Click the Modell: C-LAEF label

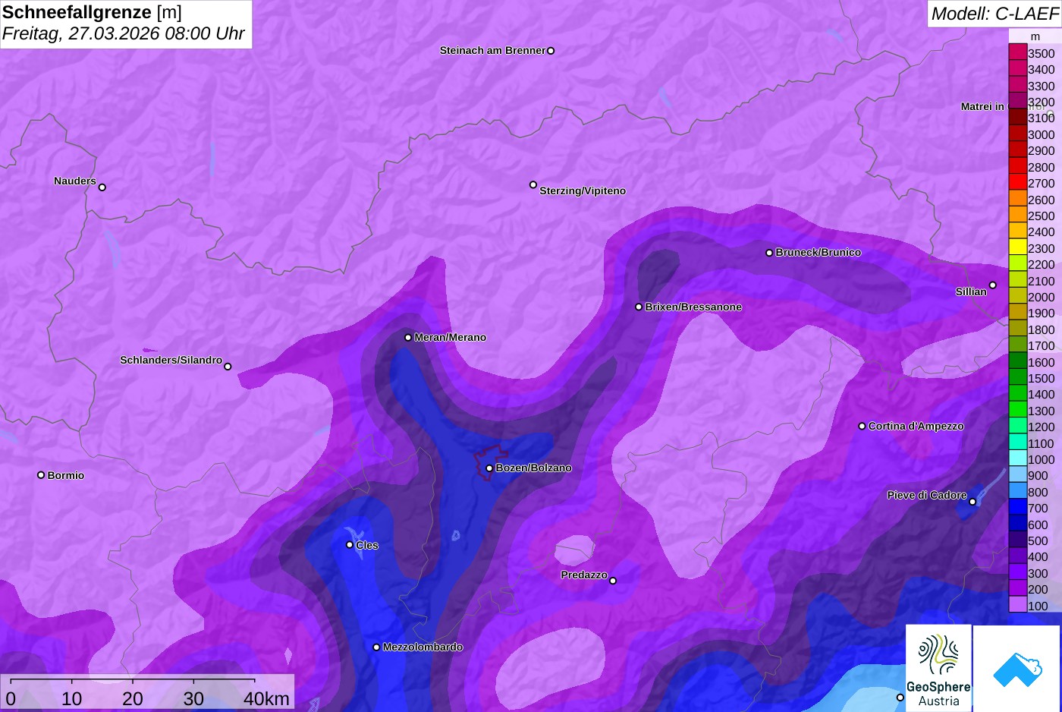[x=994, y=13]
